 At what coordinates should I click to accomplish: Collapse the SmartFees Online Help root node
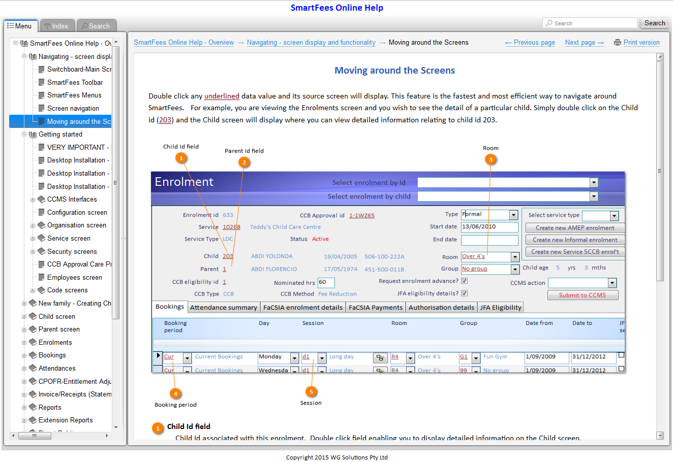pos(16,43)
